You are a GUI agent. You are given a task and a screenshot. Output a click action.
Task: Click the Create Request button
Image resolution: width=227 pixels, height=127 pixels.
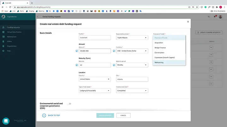point(105,115)
